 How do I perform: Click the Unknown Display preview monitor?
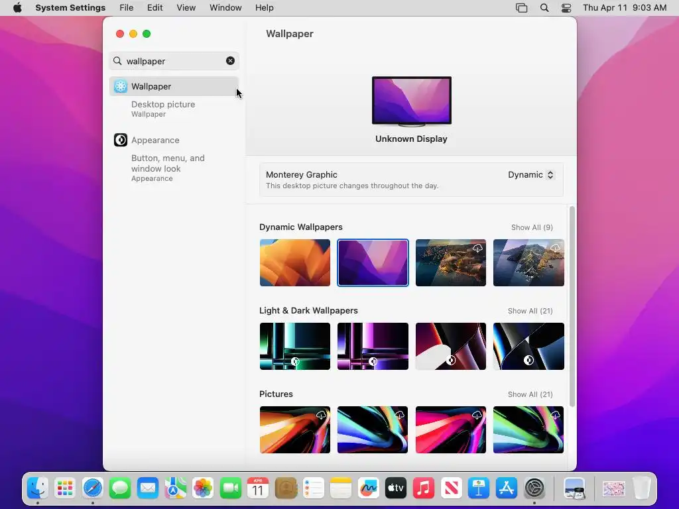[x=411, y=101]
